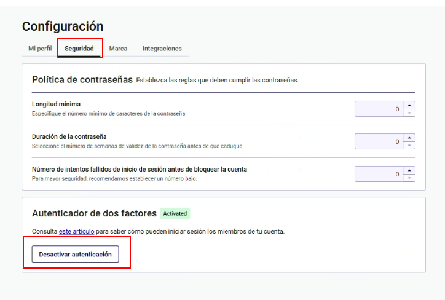Focus the Duración de la contraseña field
Image resolution: width=445 pixels, height=300 pixels.
point(379,141)
